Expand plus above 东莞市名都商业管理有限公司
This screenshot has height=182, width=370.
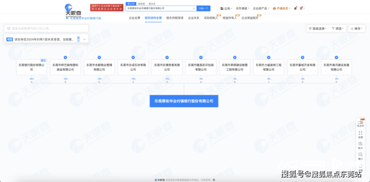99,57
